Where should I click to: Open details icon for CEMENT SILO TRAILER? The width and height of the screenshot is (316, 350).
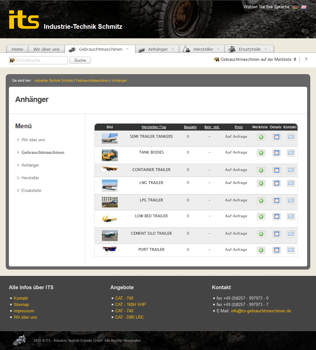277,234
